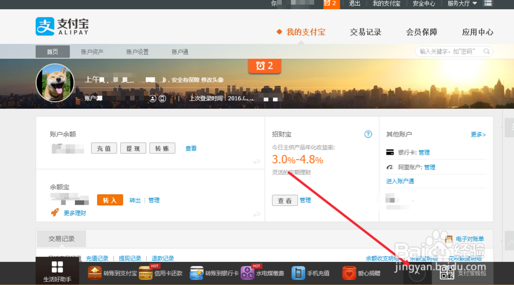This screenshot has height=285, width=514.
Task: Open 我的支付宝 in top bar
Action: (387, 4)
